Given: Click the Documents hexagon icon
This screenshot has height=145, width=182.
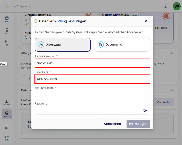Looking at the screenshot, I should tap(101, 44).
